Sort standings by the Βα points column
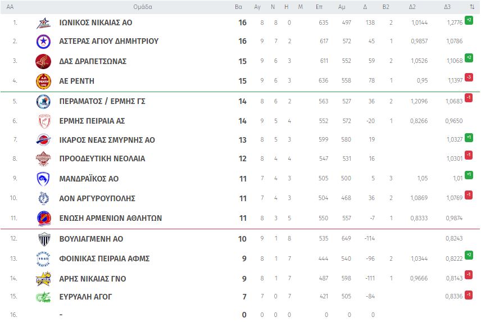The height and width of the screenshot is (322, 481). pos(238,7)
